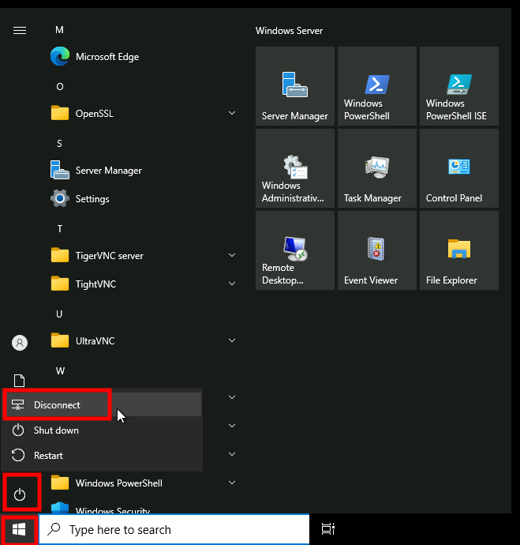Select Restart from the power menu

click(x=48, y=456)
